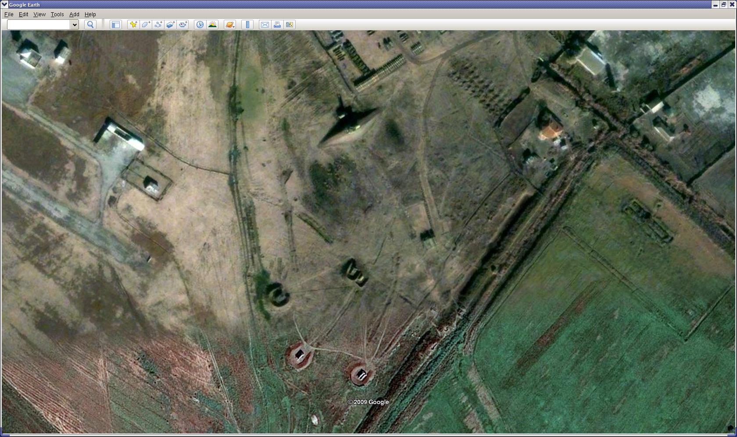Record a tour with camera icon

tap(183, 25)
